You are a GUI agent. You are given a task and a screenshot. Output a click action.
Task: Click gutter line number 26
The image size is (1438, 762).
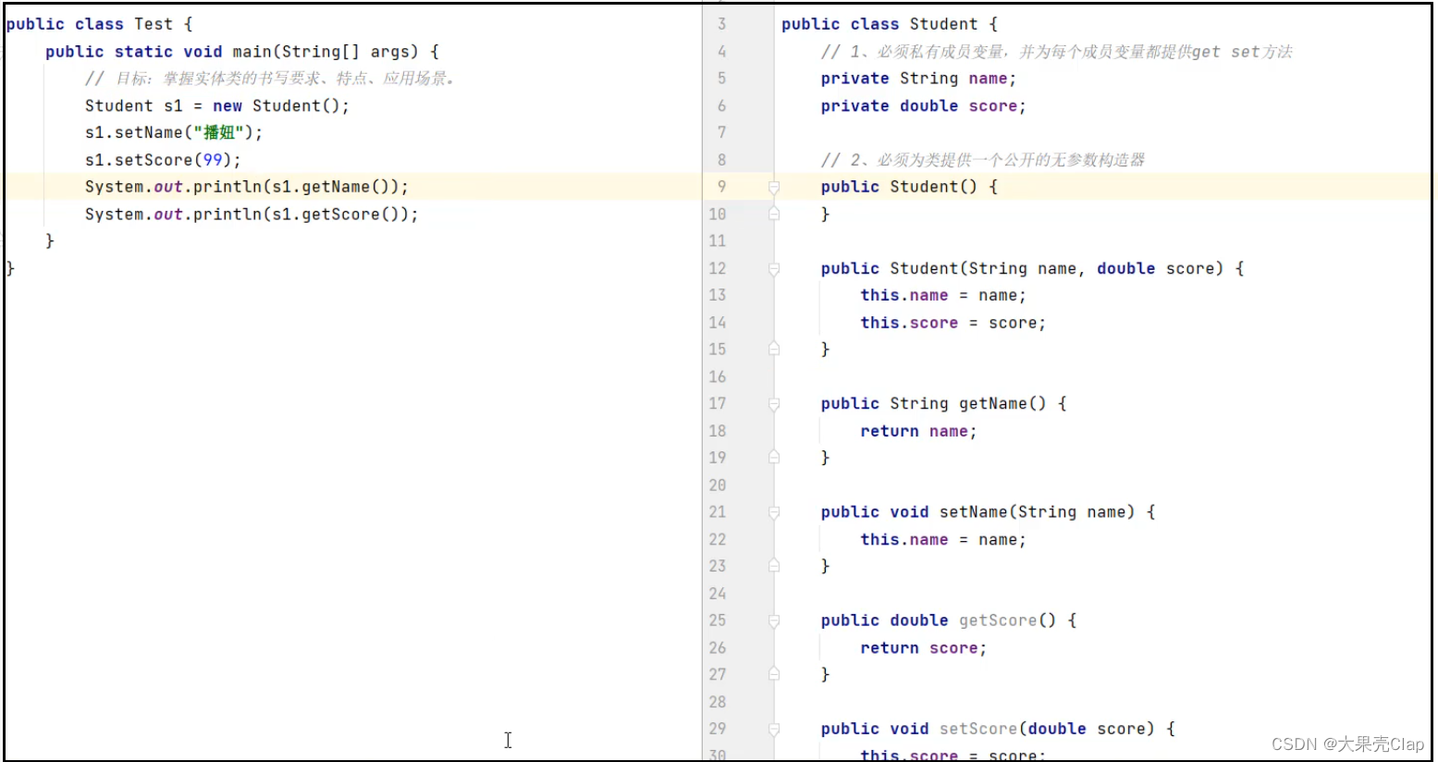click(x=718, y=647)
